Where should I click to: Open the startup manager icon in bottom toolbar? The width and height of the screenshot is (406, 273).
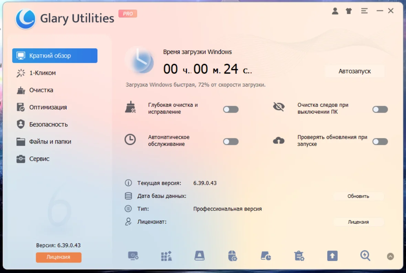click(133, 256)
